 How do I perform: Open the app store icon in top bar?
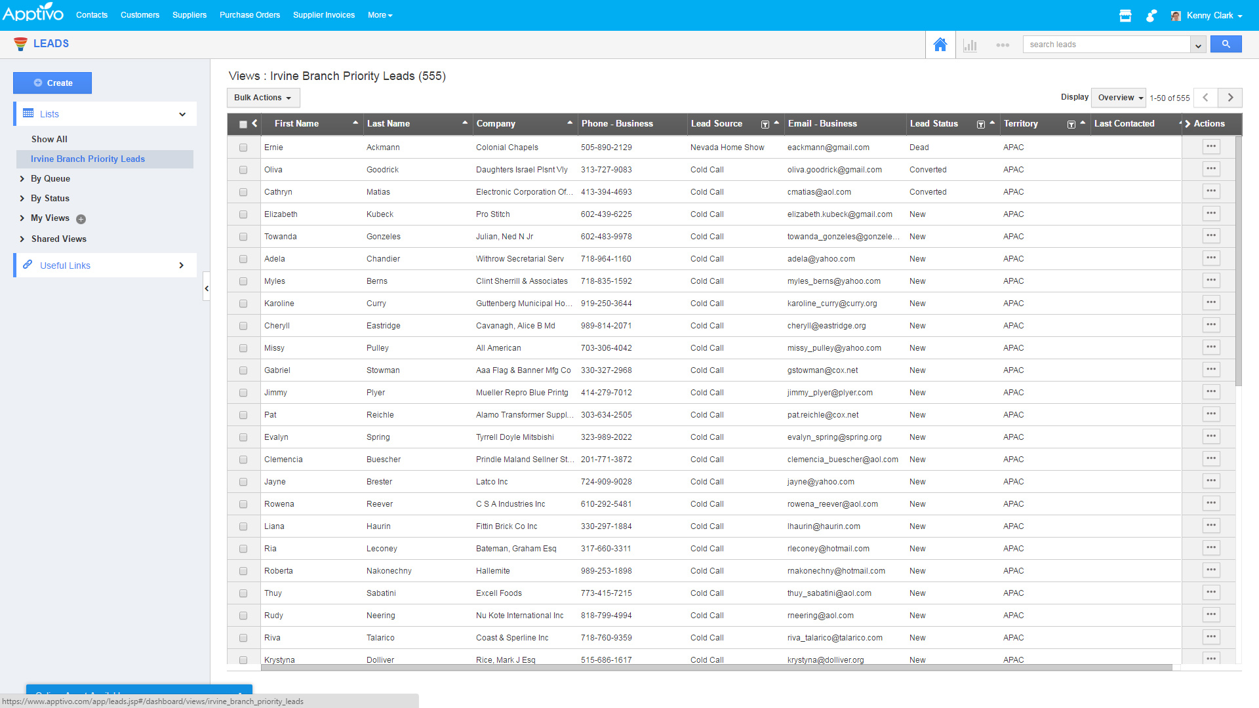tap(1125, 15)
